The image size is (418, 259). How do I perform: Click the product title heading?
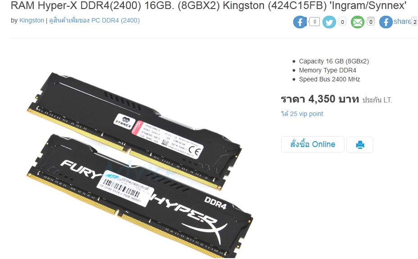[209, 5]
